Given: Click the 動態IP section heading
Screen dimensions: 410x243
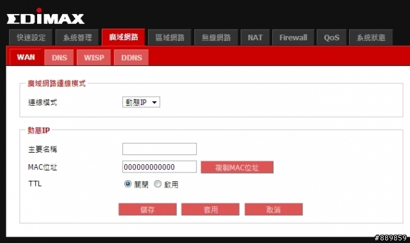Looking at the screenshot, I should (x=38, y=130).
